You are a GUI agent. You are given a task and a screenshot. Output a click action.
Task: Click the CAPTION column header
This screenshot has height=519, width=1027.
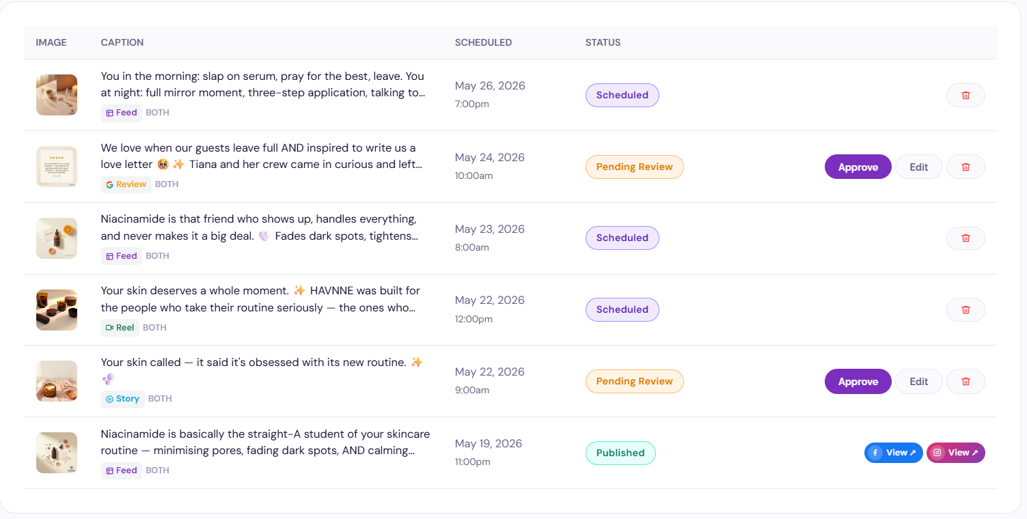coord(122,42)
